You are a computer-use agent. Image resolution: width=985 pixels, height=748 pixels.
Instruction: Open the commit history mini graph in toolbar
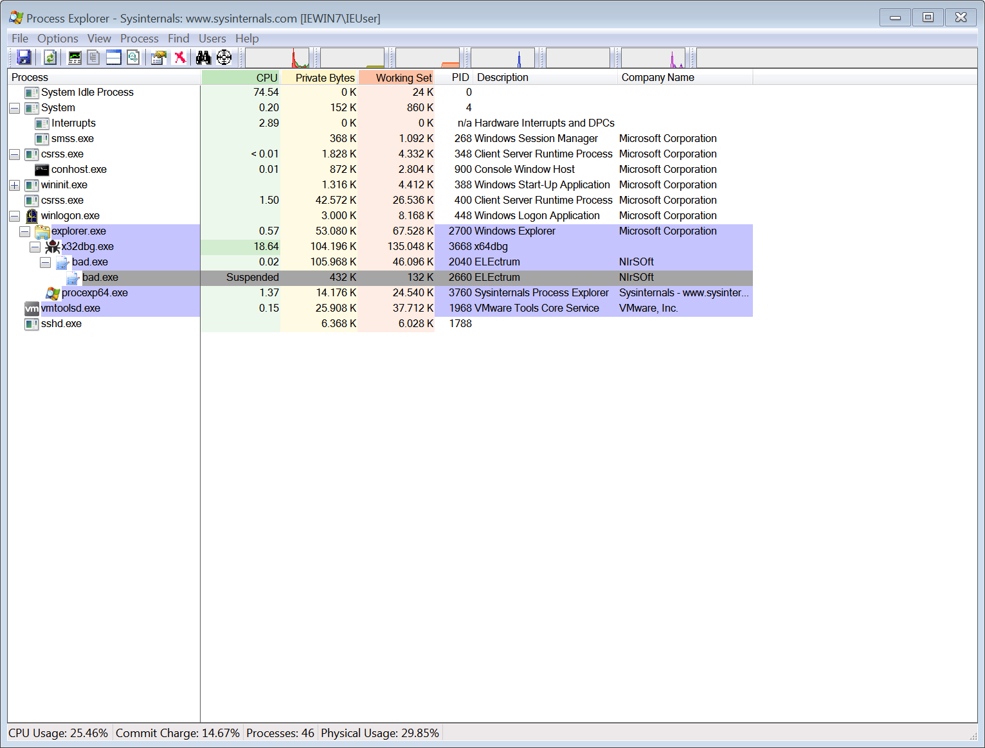click(x=352, y=58)
